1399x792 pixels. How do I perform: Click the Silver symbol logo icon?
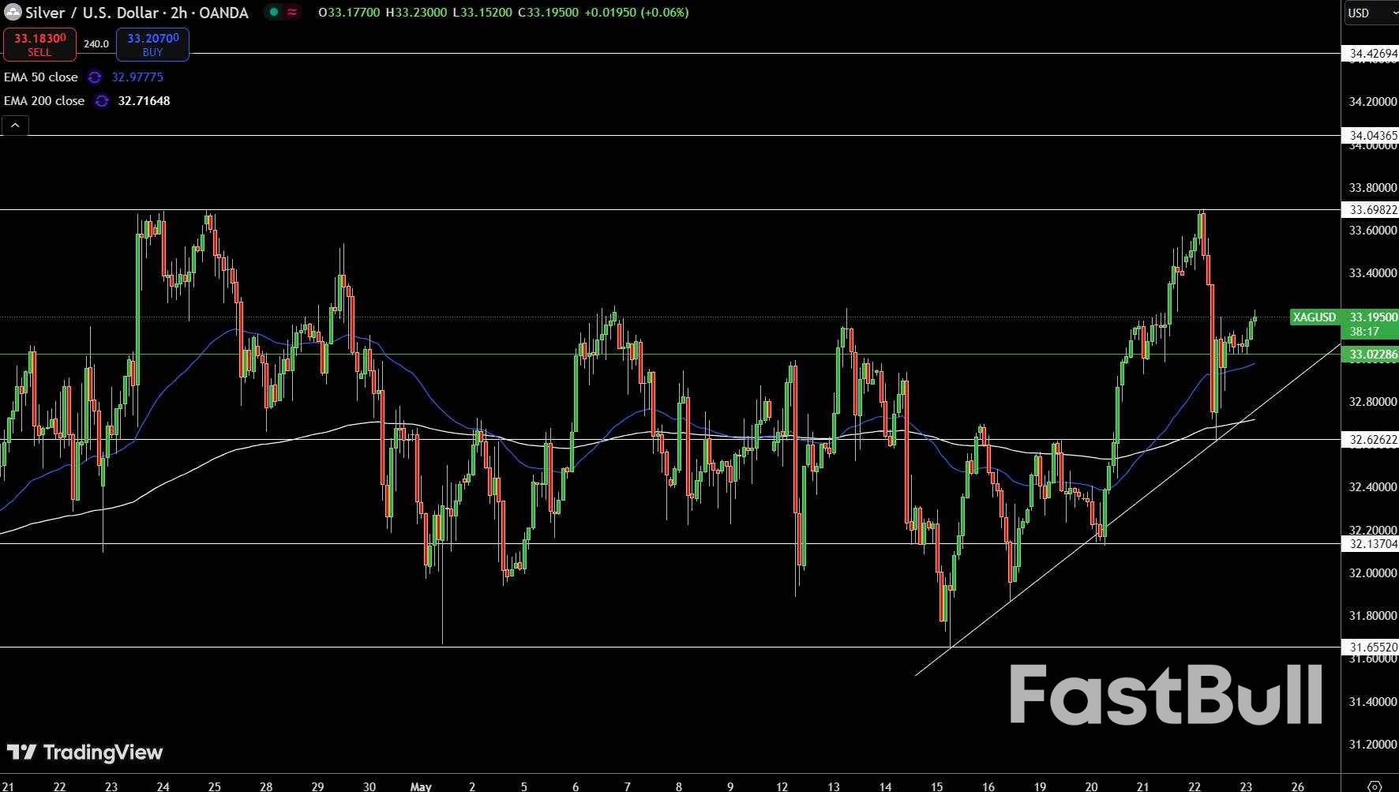pyautogui.click(x=13, y=12)
